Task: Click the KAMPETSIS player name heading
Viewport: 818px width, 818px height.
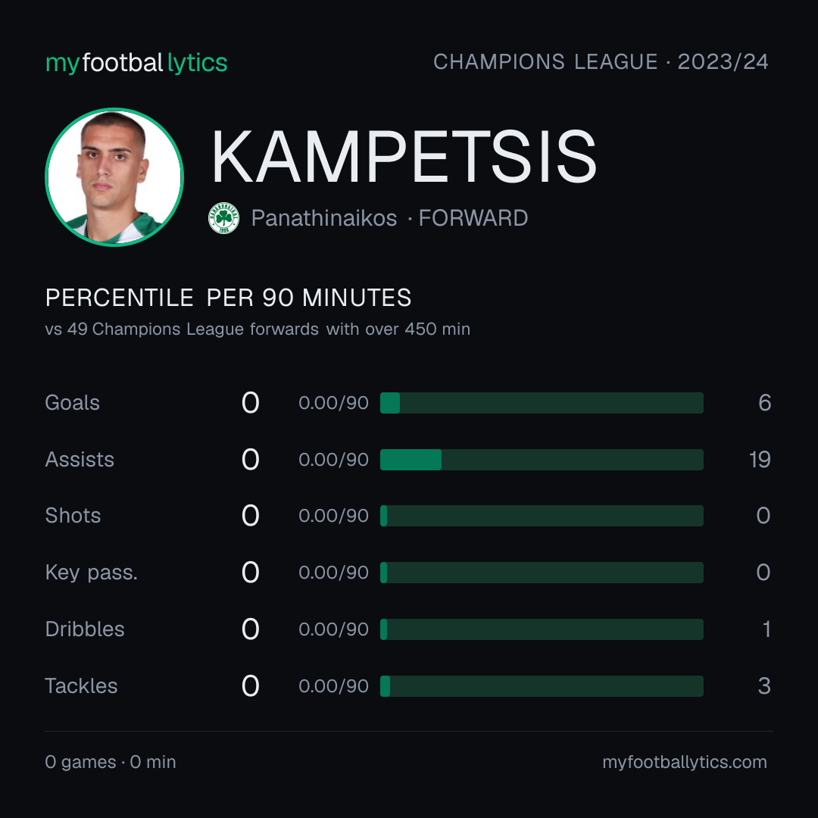Action: tap(404, 157)
